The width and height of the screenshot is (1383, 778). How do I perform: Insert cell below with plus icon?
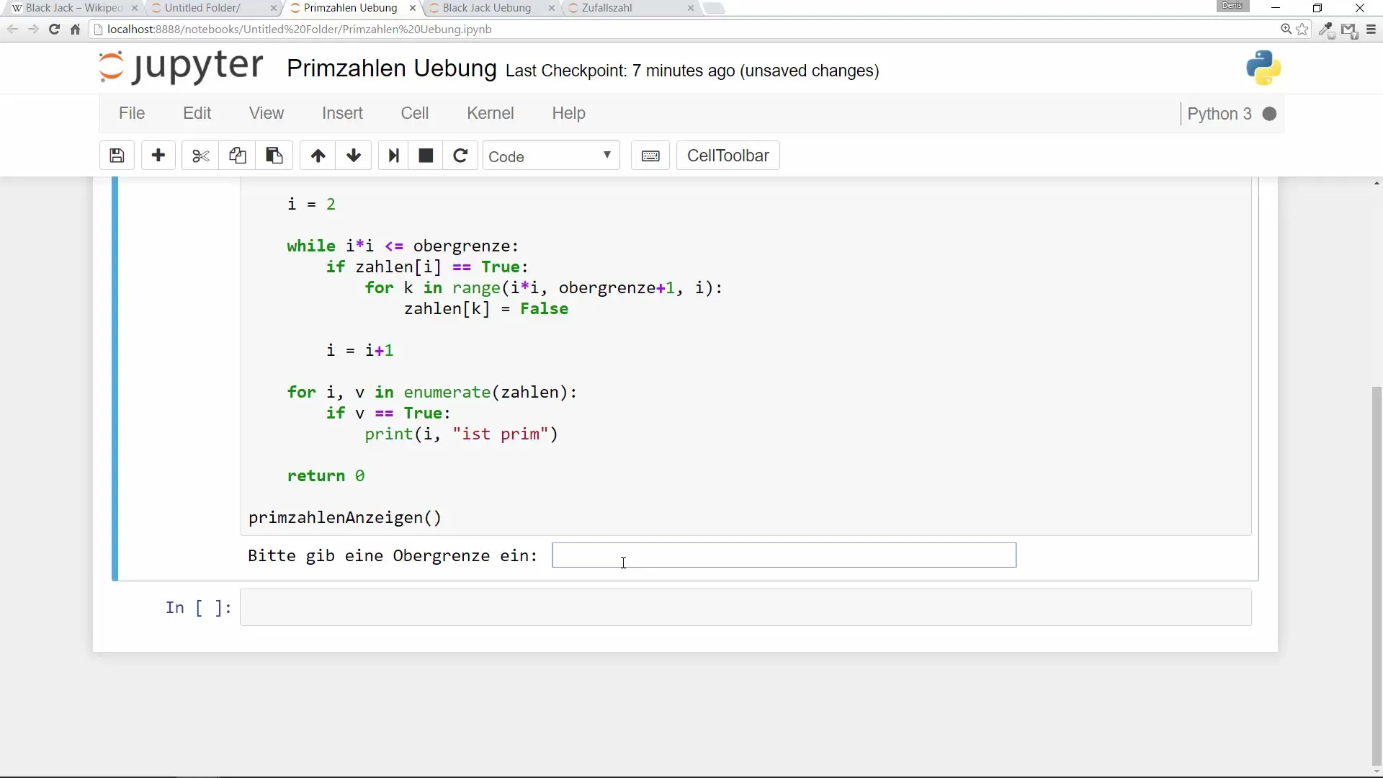[x=158, y=156]
